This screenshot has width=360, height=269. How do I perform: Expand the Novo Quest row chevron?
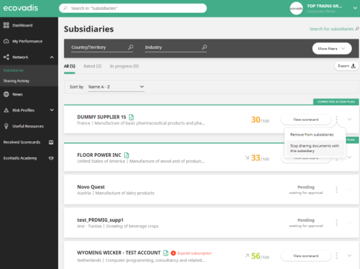[349, 190]
